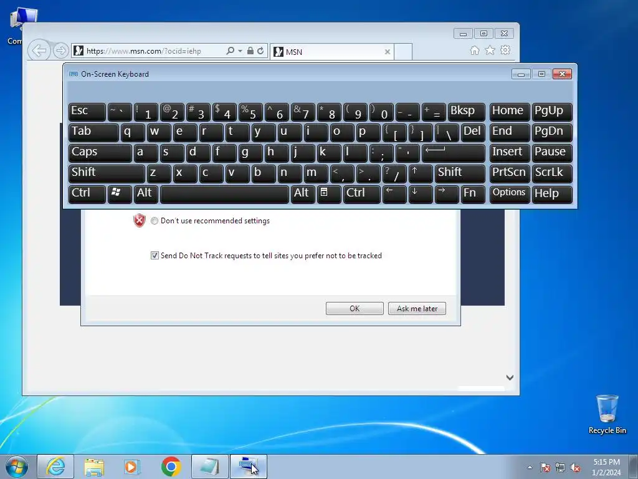Click the Esc key on keyboard
Viewport: 638px width, 479px height.
[87, 112]
